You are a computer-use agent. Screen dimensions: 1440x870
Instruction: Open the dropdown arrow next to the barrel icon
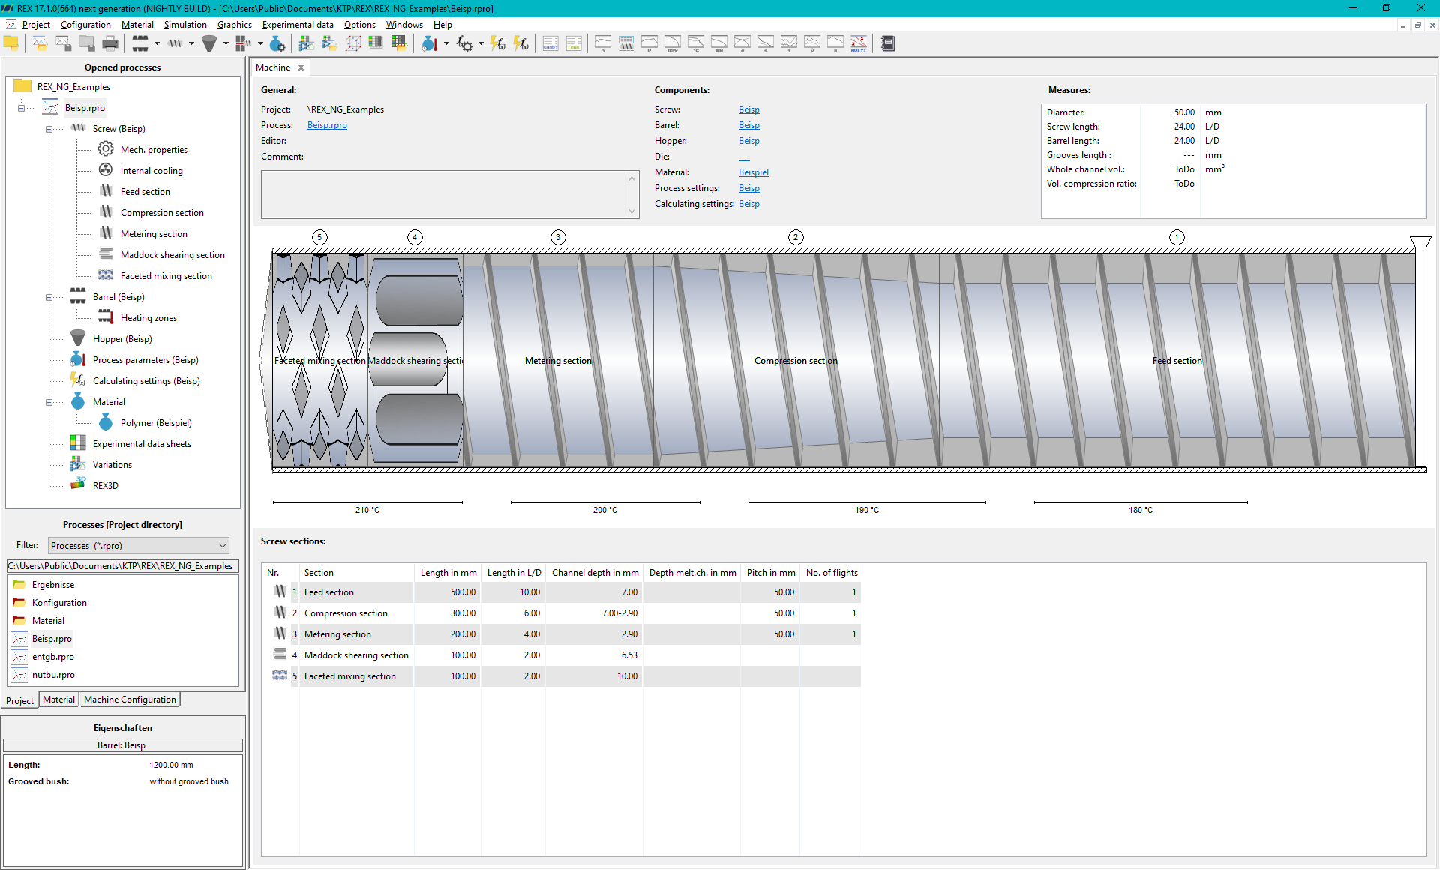157,43
